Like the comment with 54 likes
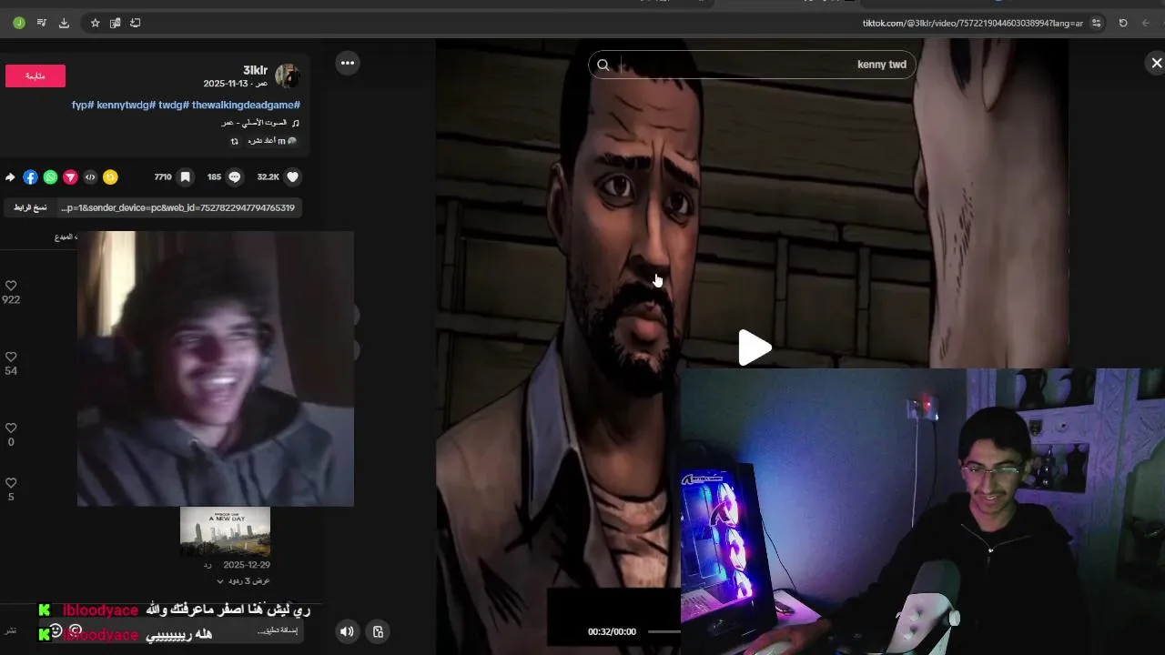 pos(11,357)
